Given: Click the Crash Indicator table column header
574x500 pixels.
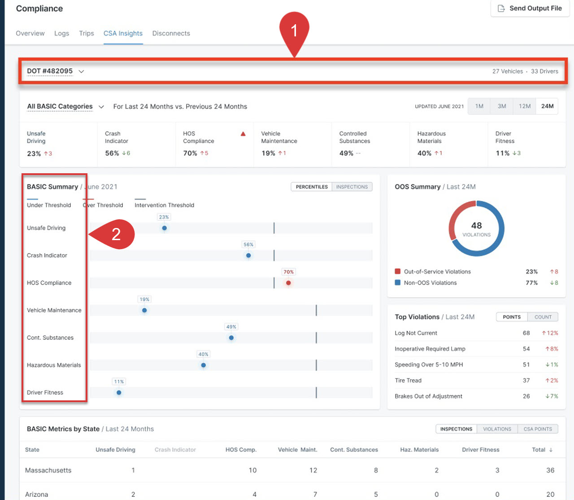Looking at the screenshot, I should point(175,450).
